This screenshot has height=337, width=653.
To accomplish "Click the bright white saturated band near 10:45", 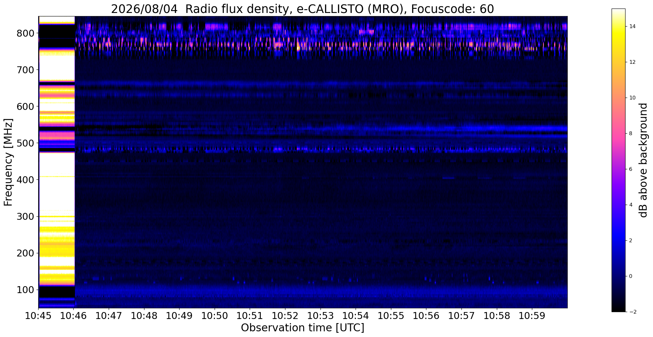I will click(x=57, y=182).
